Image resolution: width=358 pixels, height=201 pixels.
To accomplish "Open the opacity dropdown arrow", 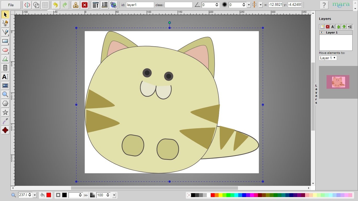I will coord(114,195).
